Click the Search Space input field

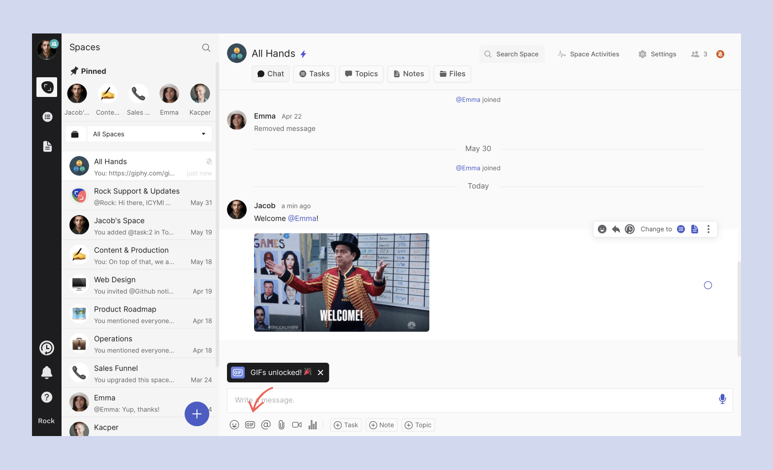(x=512, y=54)
